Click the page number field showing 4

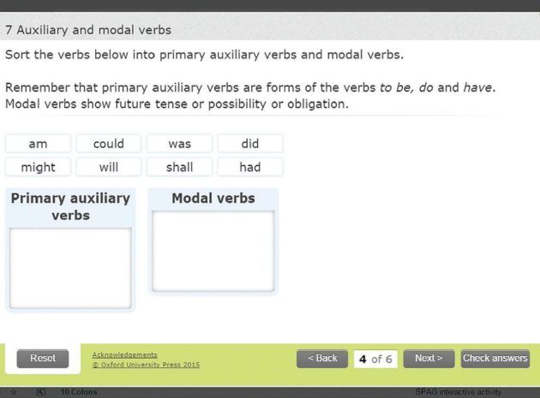[x=375, y=359]
